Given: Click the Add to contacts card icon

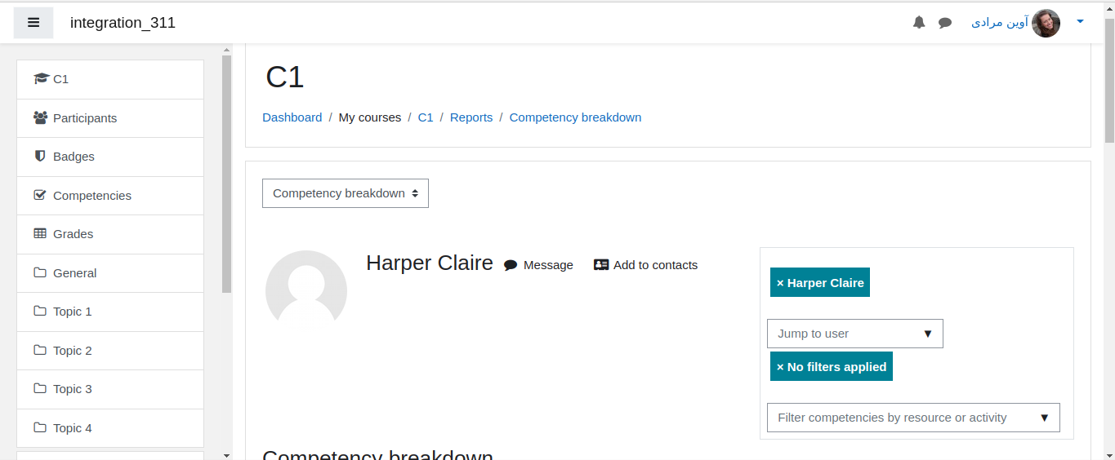Looking at the screenshot, I should [601, 265].
